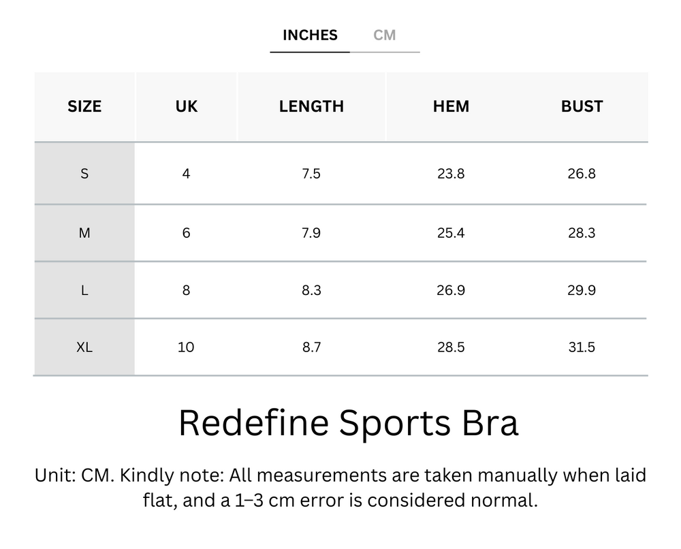Screen dimensions: 681x549
Task: Select size S row label
Action: tap(84, 174)
